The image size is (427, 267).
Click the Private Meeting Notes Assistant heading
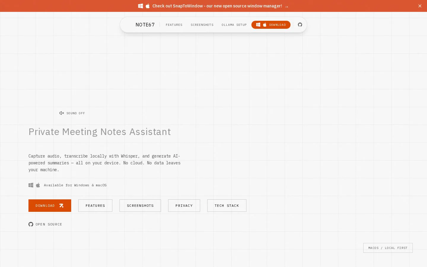(100, 132)
